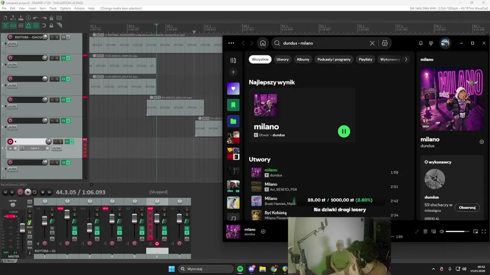Click Spotify mute speaker icon
The width and height of the screenshot is (490, 275).
pyautogui.click(x=441, y=231)
